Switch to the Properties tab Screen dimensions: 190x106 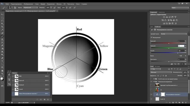click(158, 27)
